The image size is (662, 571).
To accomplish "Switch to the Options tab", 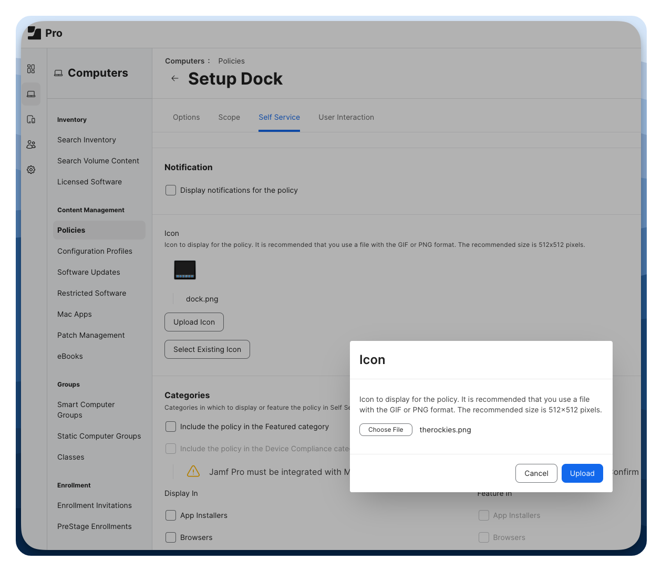I will pos(187,117).
